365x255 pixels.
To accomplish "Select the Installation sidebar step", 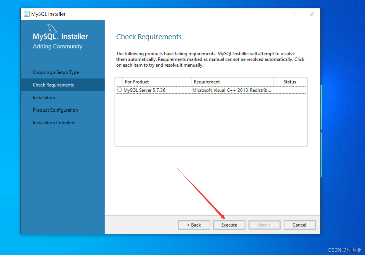I will pos(44,98).
